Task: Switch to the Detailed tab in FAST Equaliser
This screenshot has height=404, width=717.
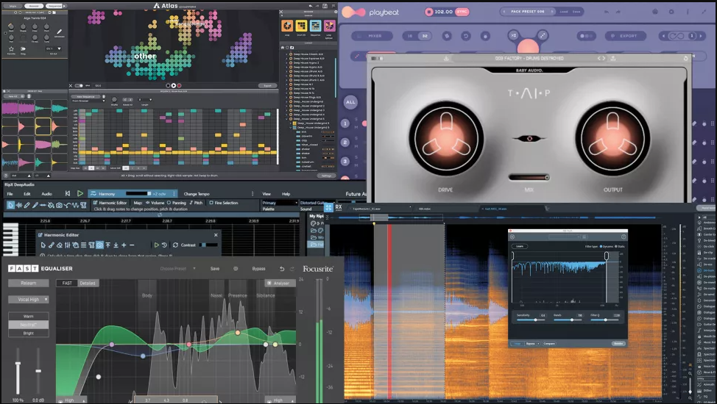Action: [x=88, y=283]
